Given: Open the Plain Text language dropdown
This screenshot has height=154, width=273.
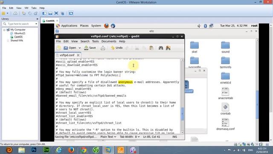Looking at the screenshot, I should click(x=108, y=137).
